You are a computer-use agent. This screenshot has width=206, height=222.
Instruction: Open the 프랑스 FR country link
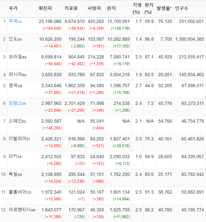(x=17, y=103)
